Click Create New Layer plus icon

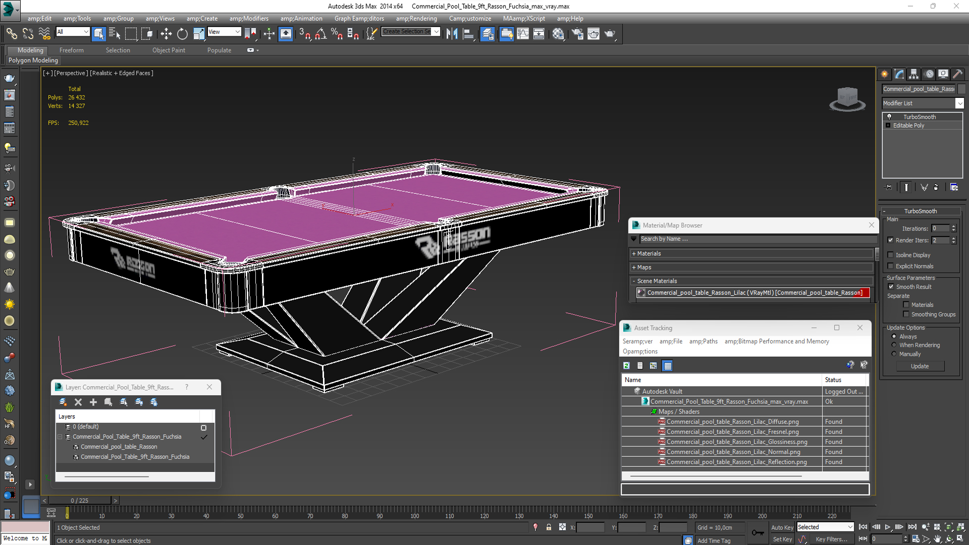[93, 402]
